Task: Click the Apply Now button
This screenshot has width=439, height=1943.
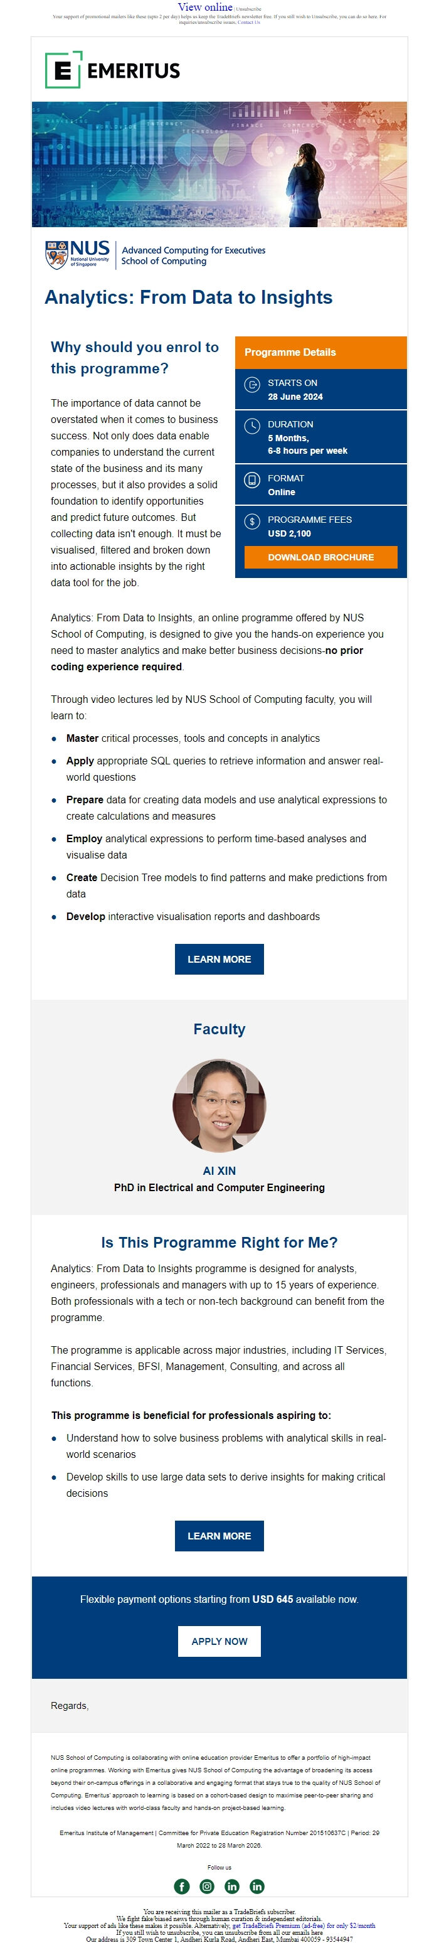Action: [x=219, y=1641]
